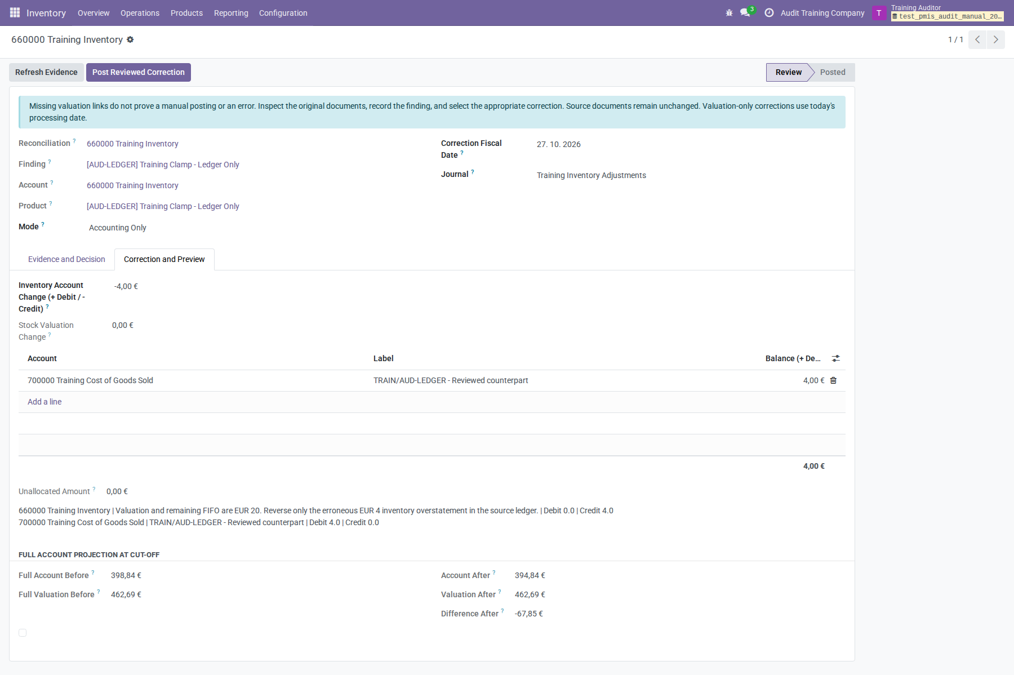This screenshot has width=1014, height=675.
Task: Click the Post Reviewed Correction button
Action: (139, 72)
